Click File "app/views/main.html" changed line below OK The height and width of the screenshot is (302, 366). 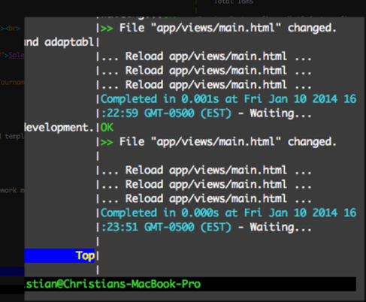click(x=219, y=142)
